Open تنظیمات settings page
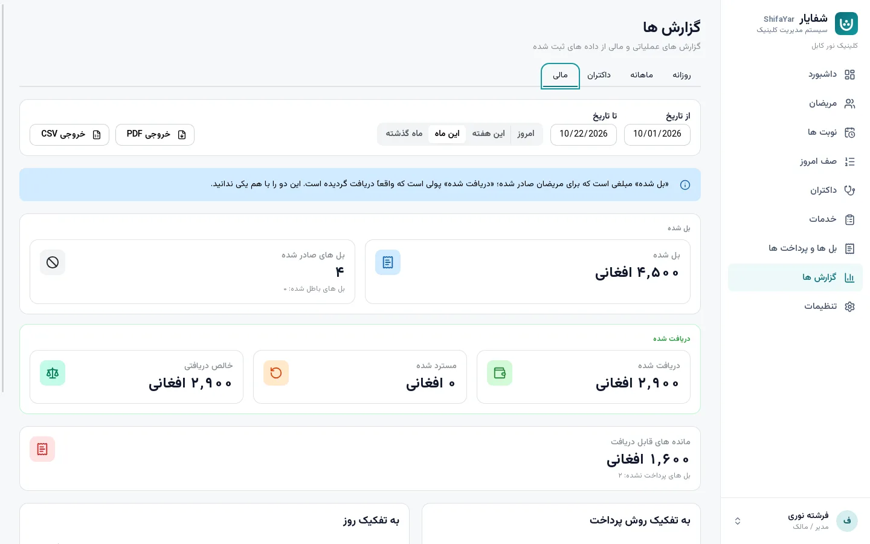The image size is (870, 544). tap(795, 306)
